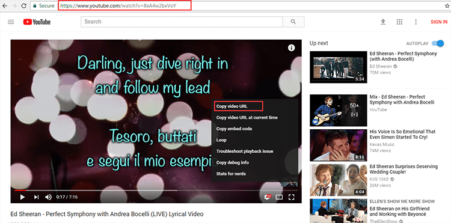
Task: Click the 70M views text
Action: [380, 73]
